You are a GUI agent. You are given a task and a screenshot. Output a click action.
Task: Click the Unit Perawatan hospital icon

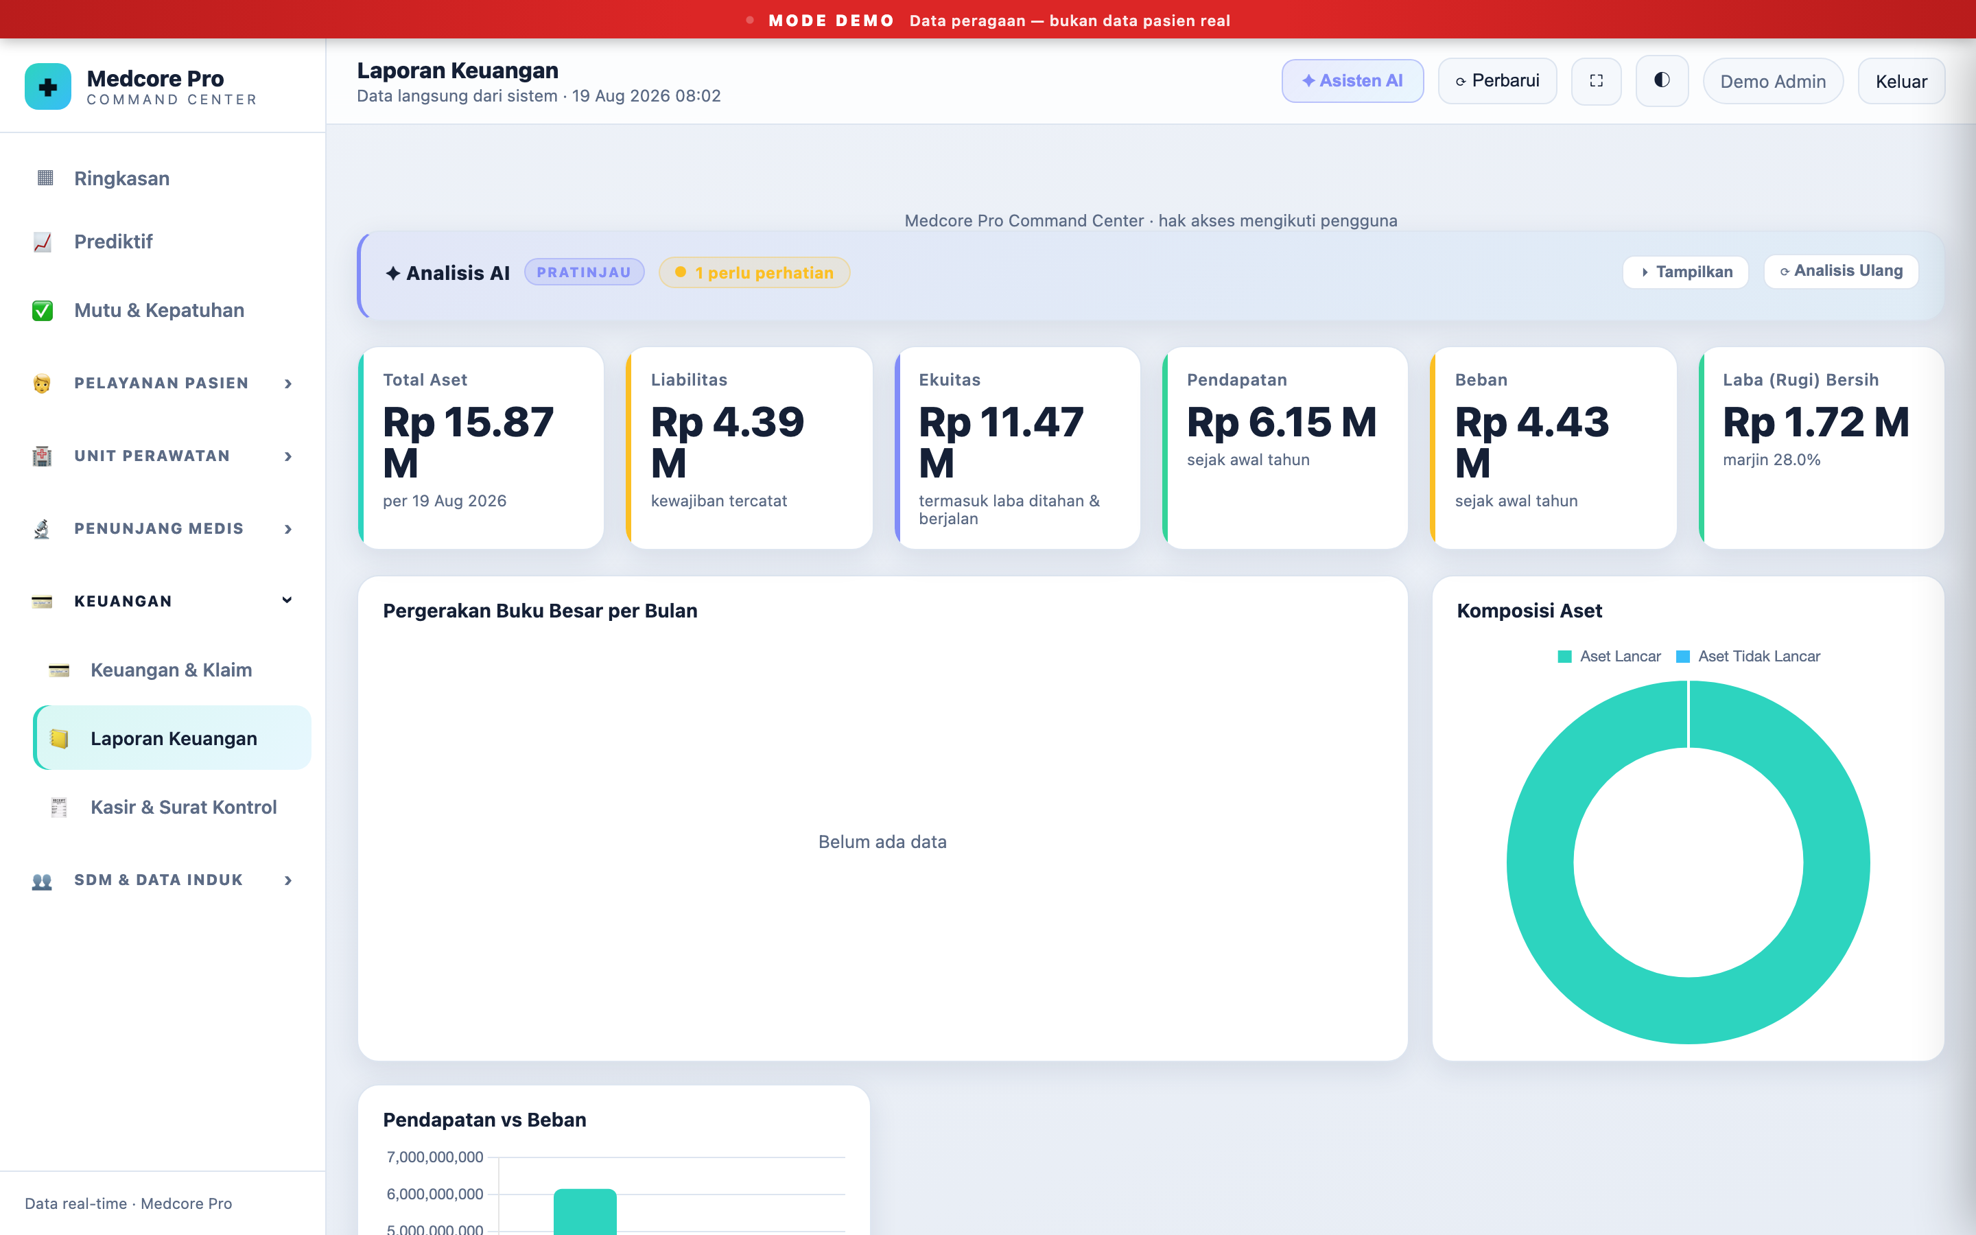point(43,456)
